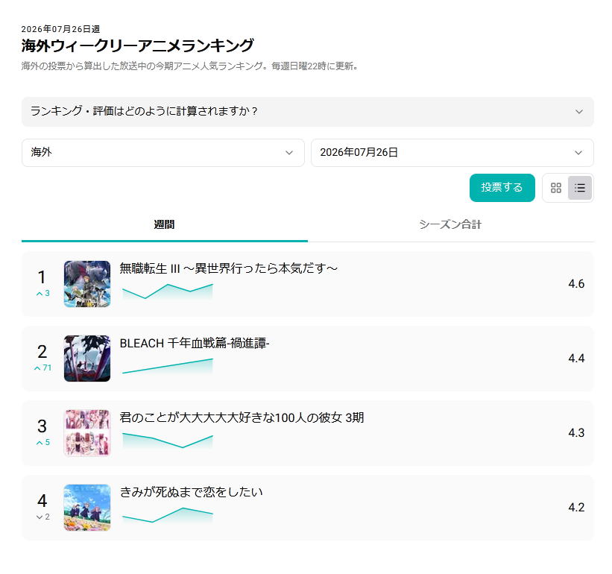Open 100人の彼女 3期 poster thumbnail

pos(87,433)
